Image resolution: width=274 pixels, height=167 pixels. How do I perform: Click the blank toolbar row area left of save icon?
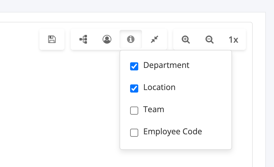pyautogui.click(x=19, y=40)
